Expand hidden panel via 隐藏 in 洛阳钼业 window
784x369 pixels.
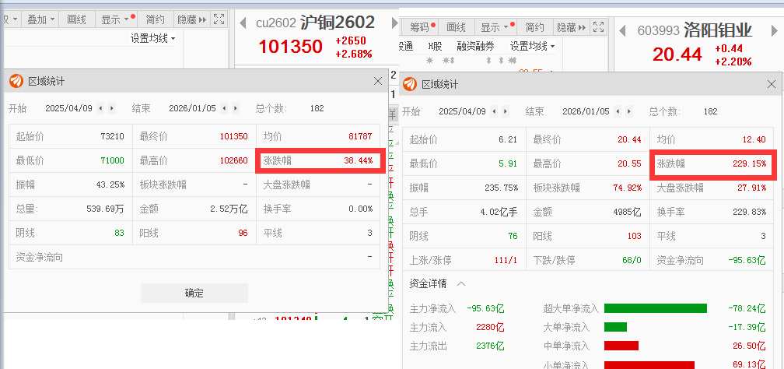pos(572,27)
